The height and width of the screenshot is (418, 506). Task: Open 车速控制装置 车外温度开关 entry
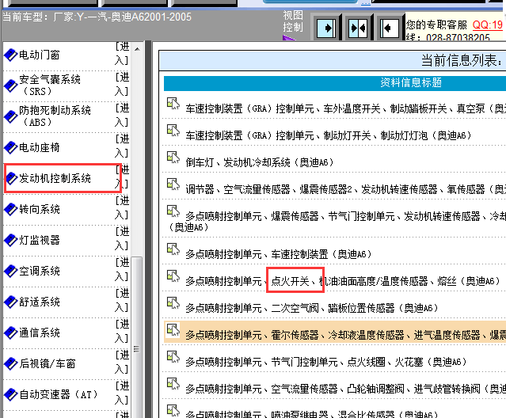tap(345, 108)
